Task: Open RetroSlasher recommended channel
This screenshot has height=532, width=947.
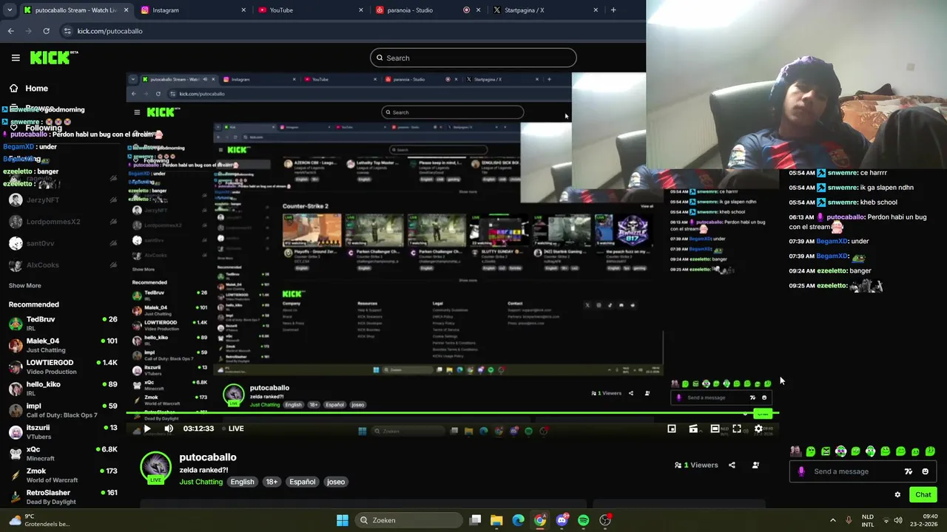Action: click(x=63, y=496)
